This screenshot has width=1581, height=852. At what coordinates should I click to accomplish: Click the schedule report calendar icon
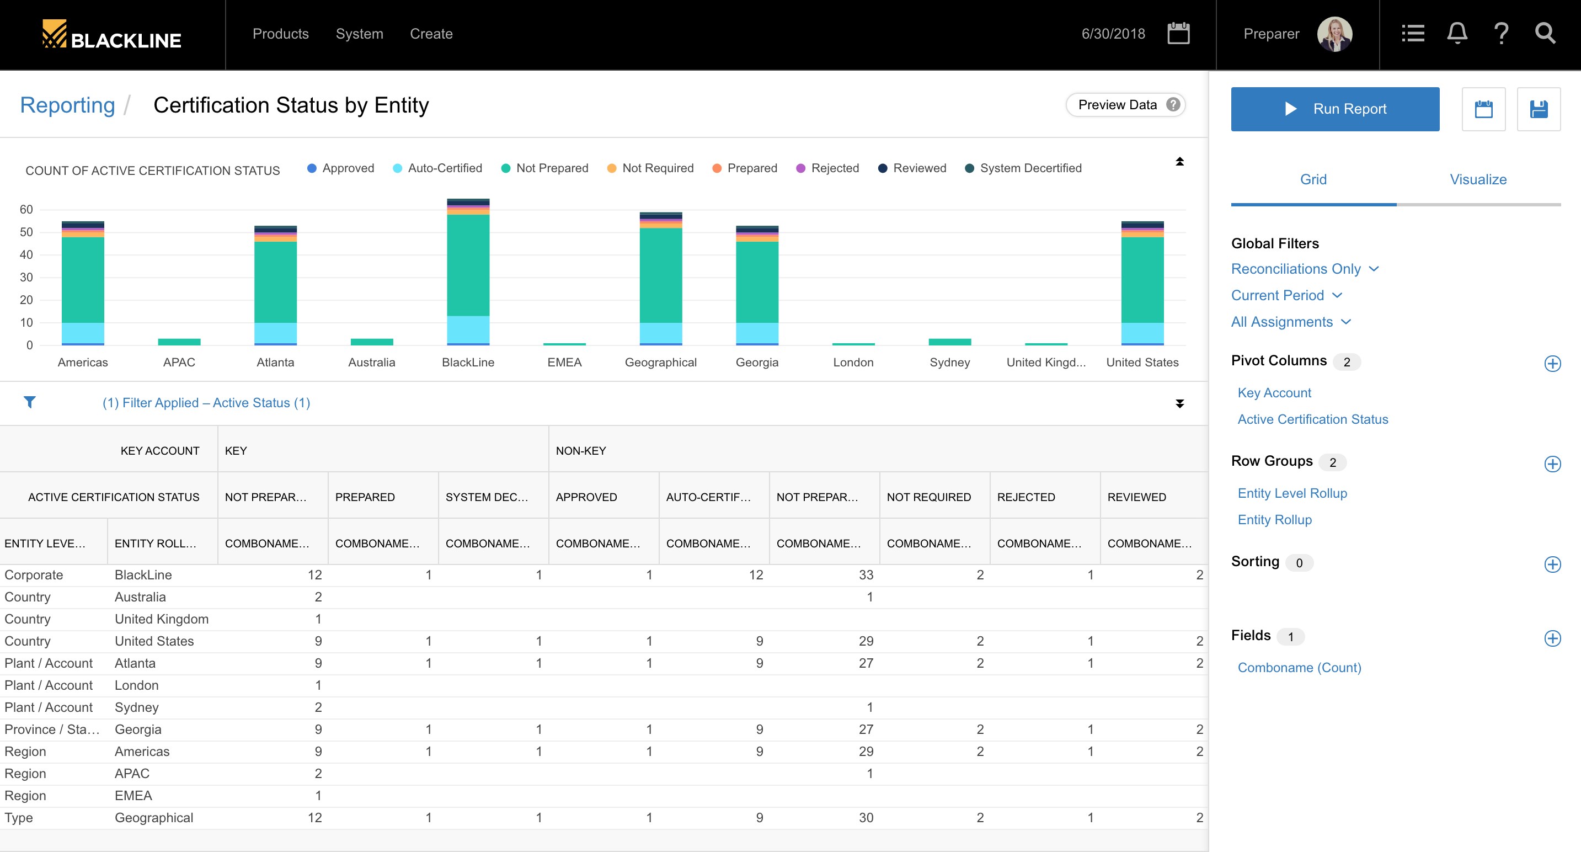(x=1483, y=109)
